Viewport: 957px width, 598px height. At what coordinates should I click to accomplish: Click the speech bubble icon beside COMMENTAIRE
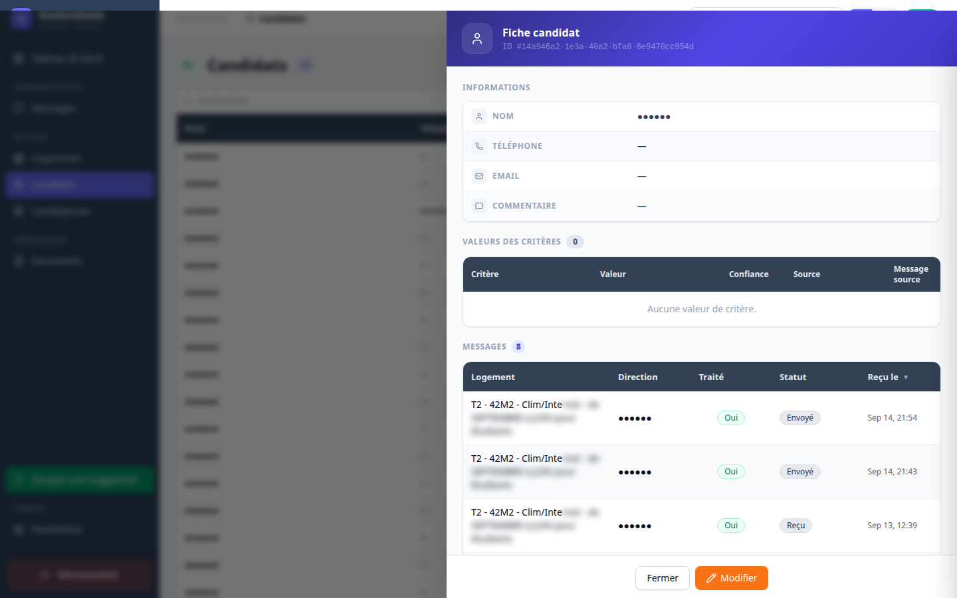pos(479,206)
